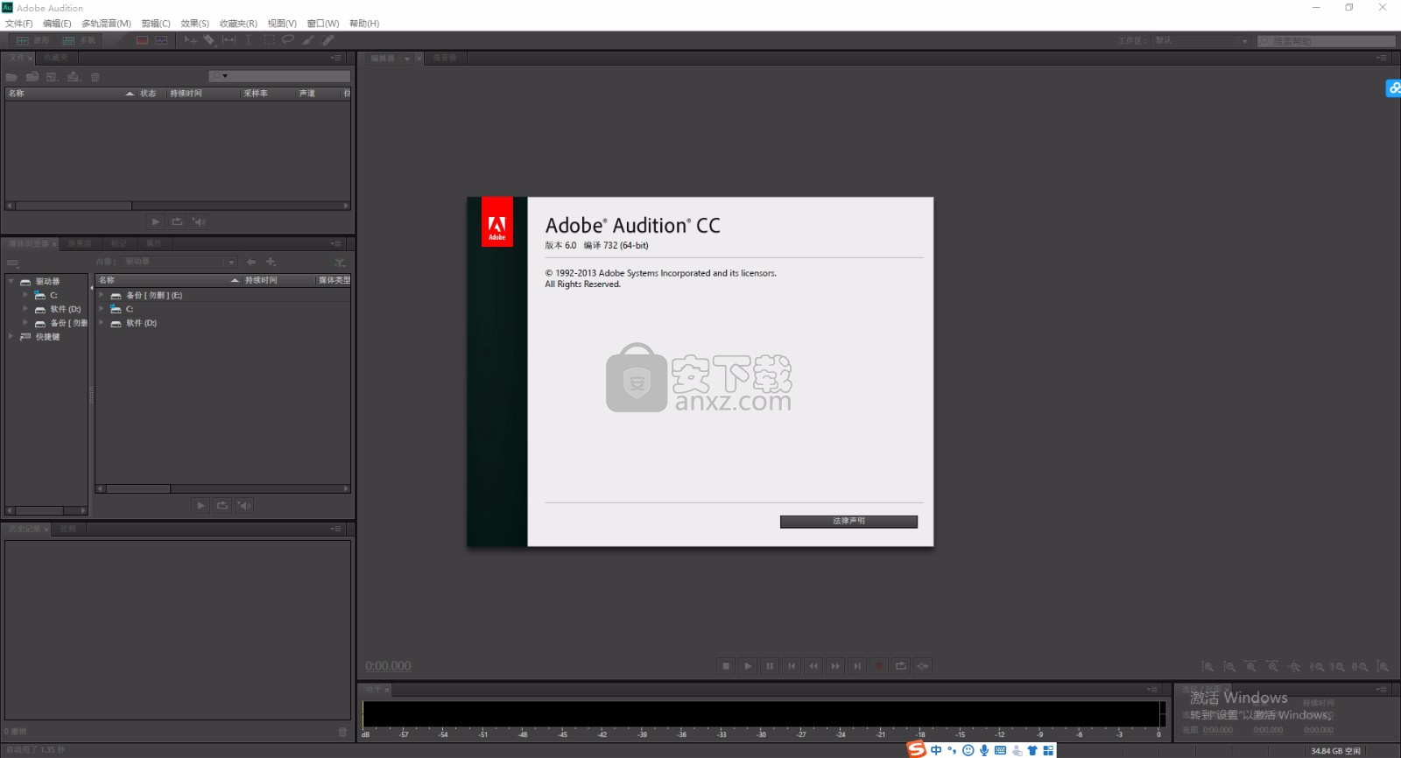Select the Slip tool in toolbar
The image size is (1401, 758).
(x=229, y=40)
